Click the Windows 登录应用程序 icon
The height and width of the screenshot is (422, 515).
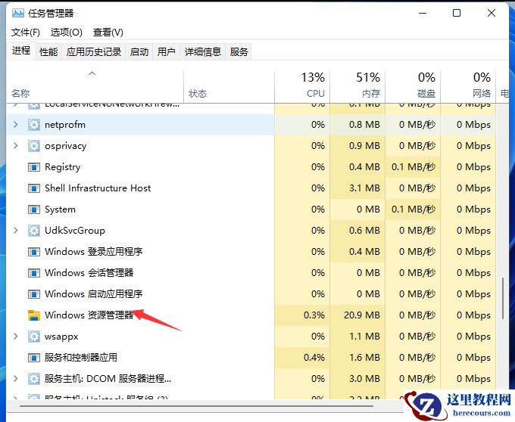(34, 252)
